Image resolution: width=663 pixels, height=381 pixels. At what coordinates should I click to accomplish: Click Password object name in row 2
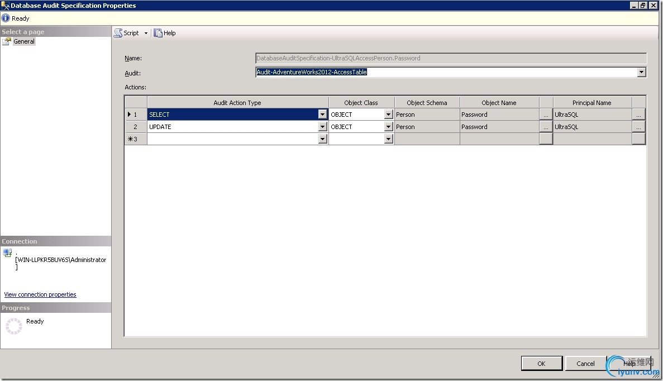499,127
